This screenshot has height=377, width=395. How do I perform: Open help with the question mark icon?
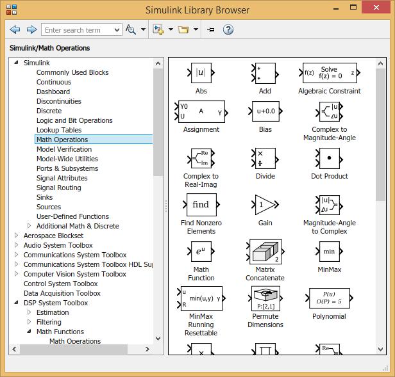pyautogui.click(x=228, y=29)
